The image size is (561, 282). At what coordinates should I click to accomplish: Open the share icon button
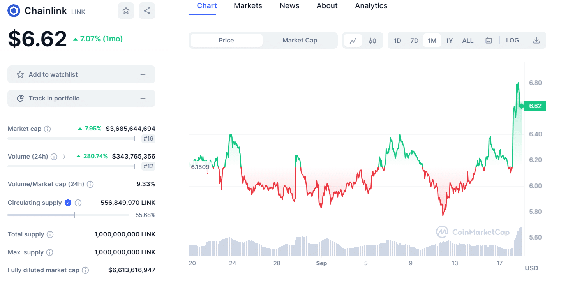147,11
